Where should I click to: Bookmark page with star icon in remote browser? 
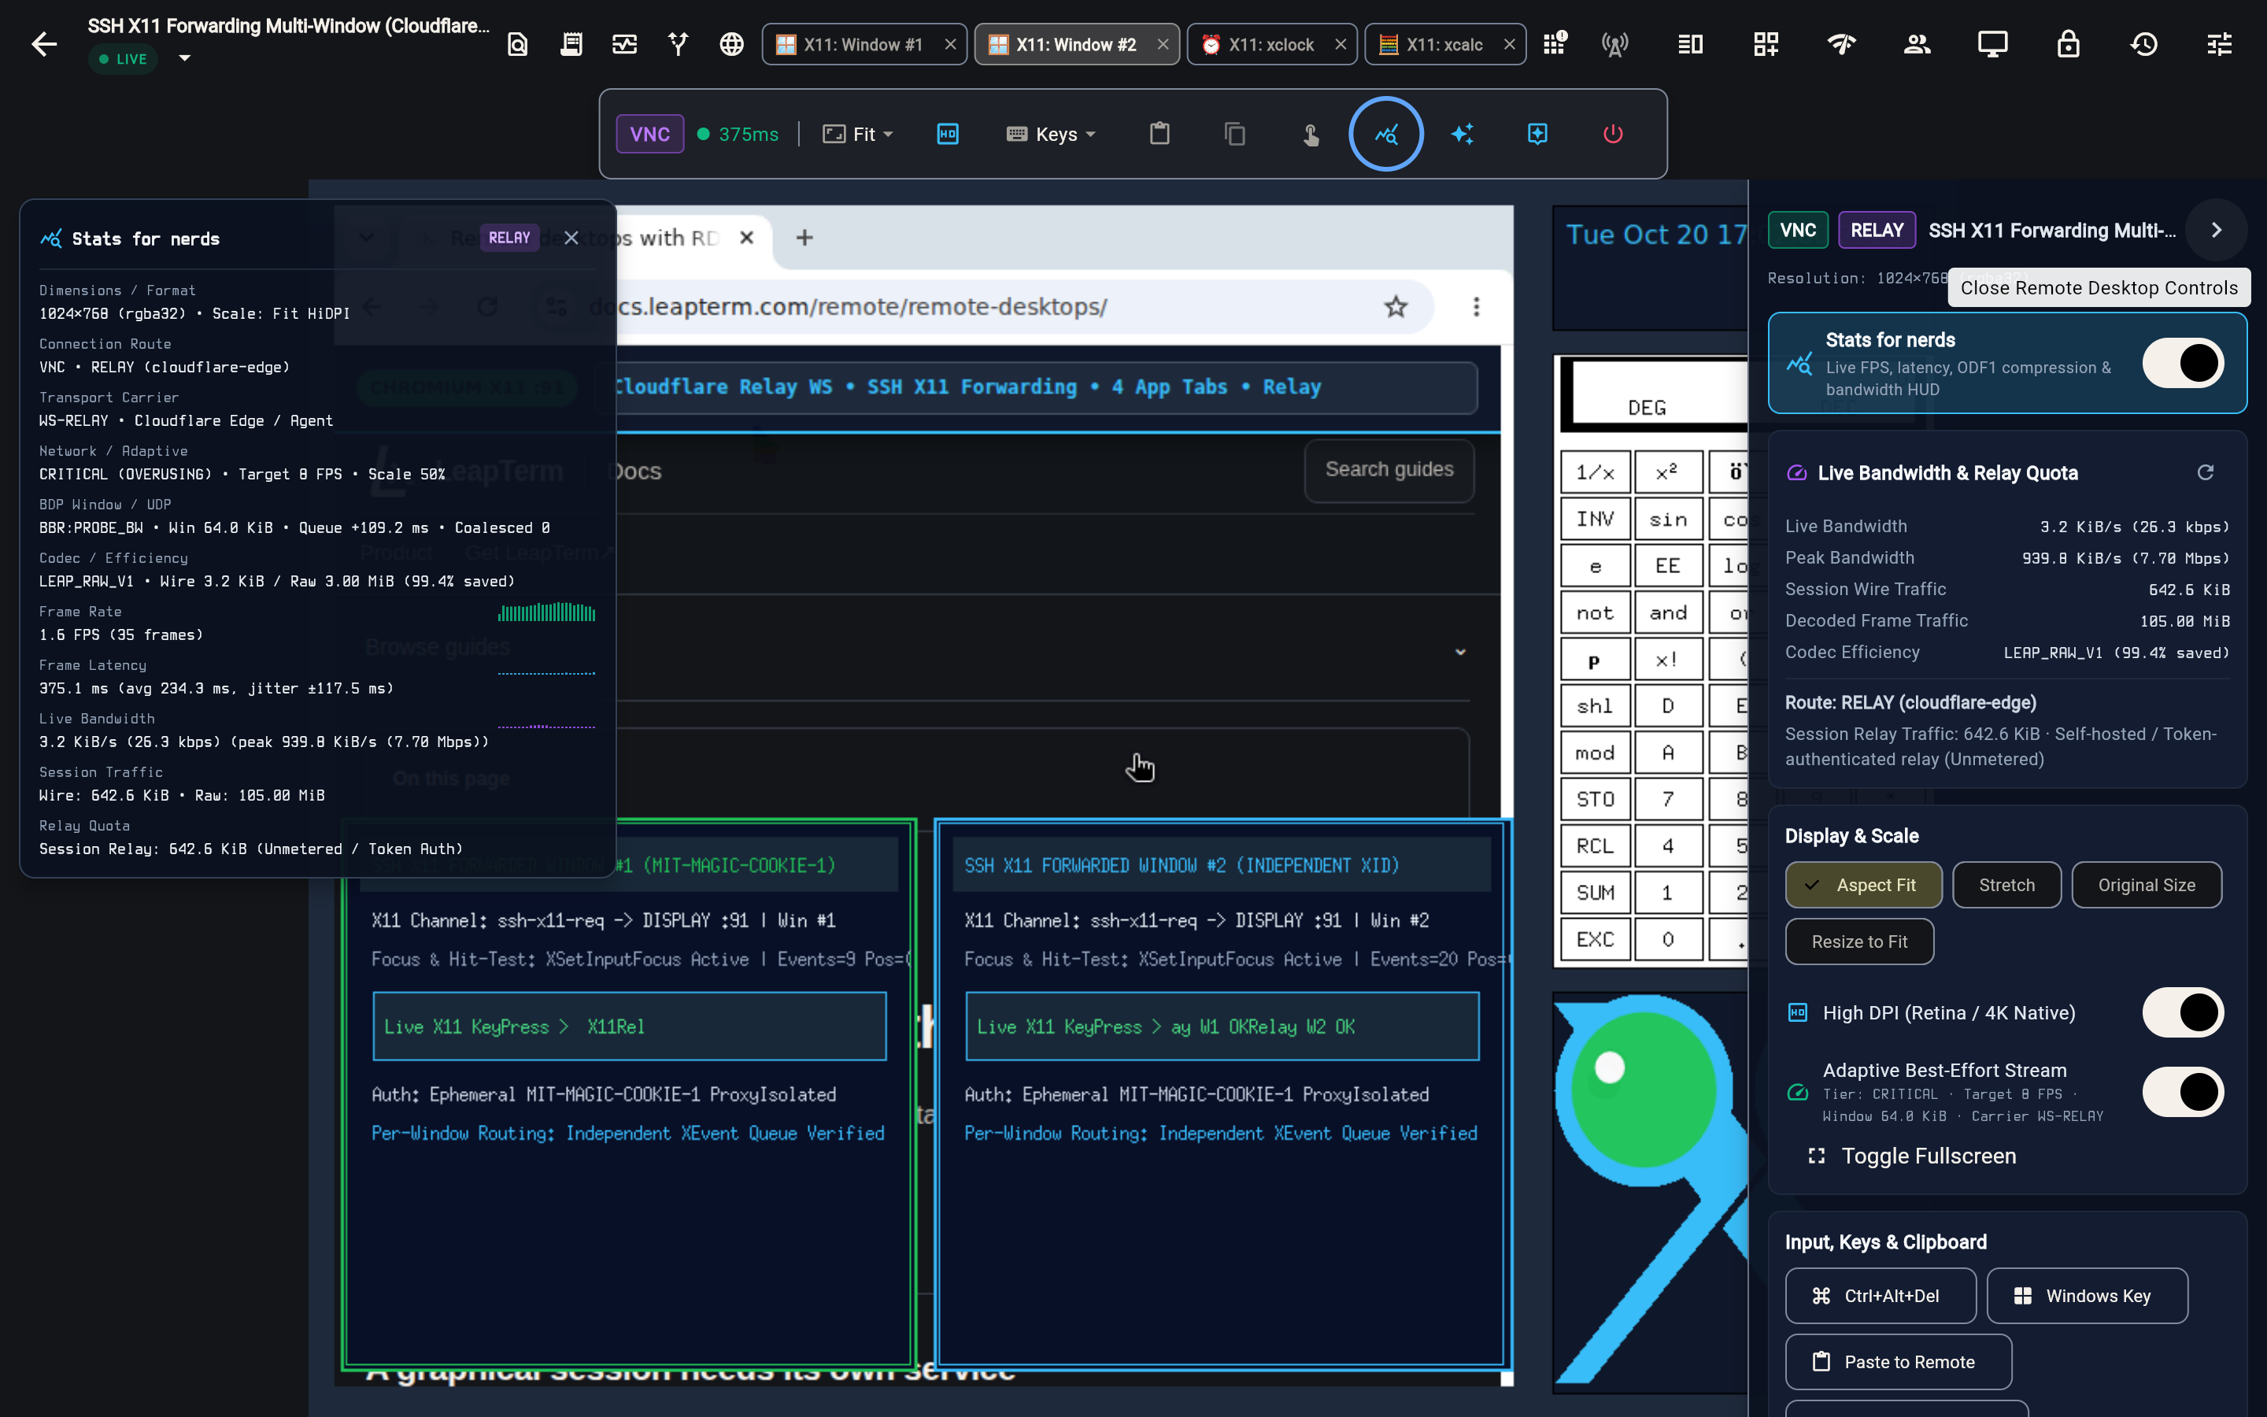pyautogui.click(x=1396, y=306)
